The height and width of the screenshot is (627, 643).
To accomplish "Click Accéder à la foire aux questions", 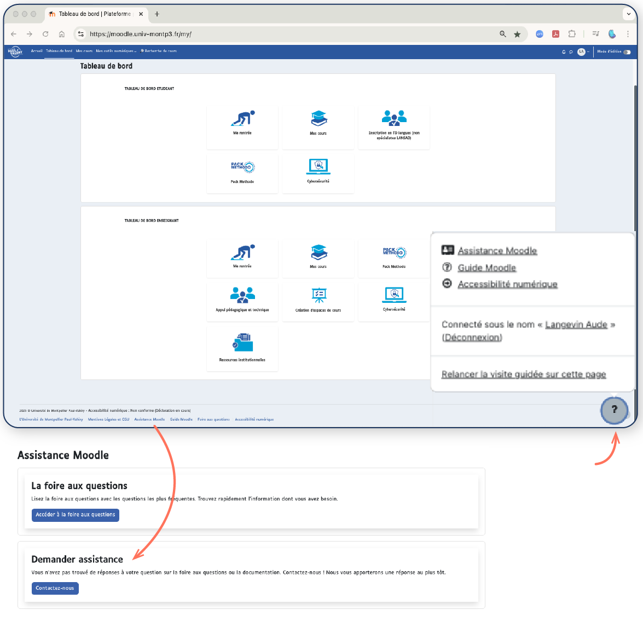I will (x=76, y=515).
